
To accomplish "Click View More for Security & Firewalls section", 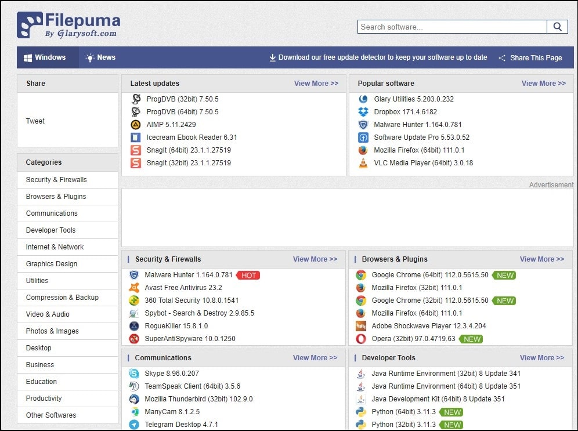I will point(315,259).
